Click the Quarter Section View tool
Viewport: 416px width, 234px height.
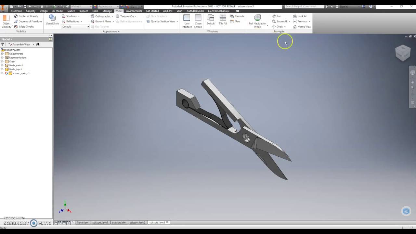[160, 21]
